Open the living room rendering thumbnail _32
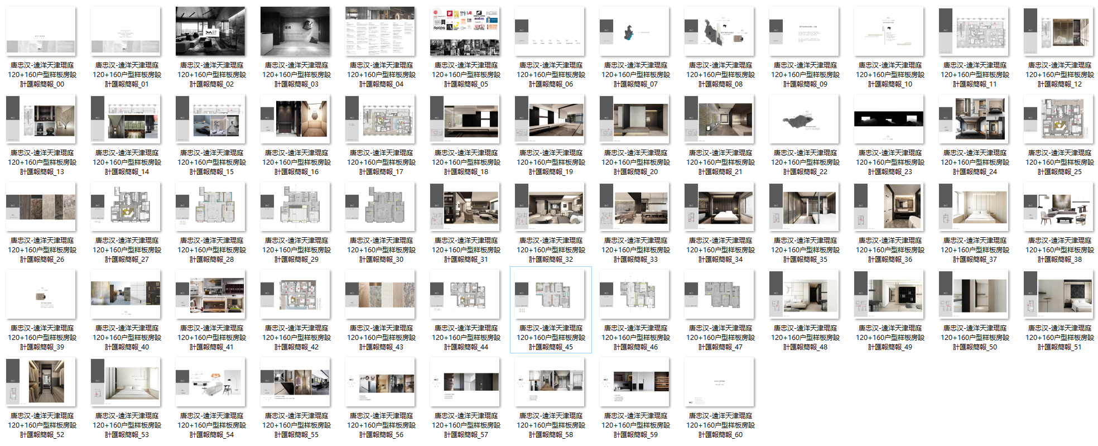This screenshot has width=1098, height=446. coord(550,207)
